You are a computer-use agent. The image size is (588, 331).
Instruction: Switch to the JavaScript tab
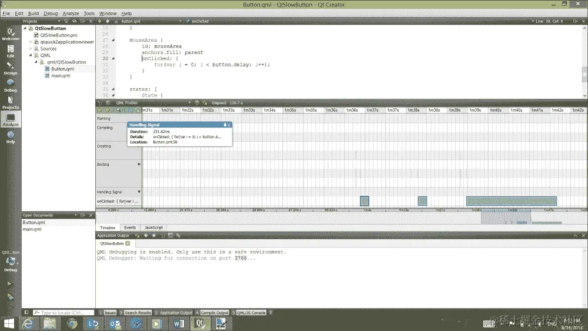click(153, 228)
